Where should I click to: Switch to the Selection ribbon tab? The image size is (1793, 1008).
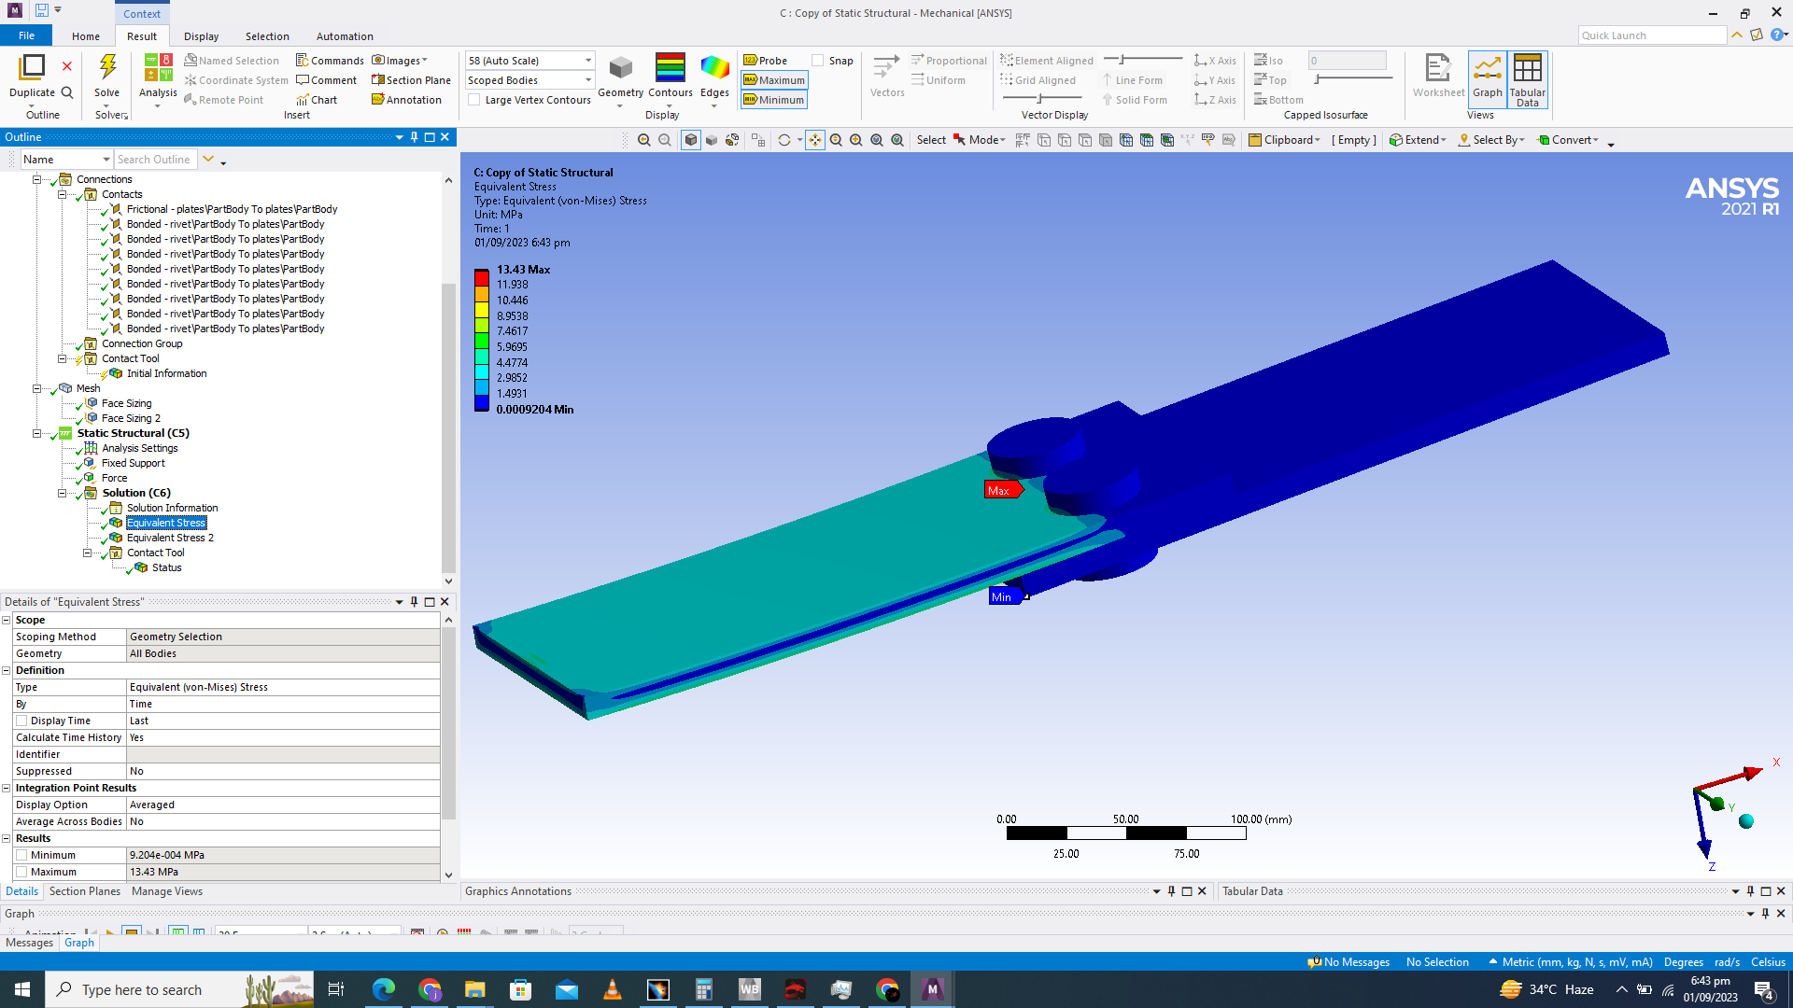pyautogui.click(x=267, y=36)
